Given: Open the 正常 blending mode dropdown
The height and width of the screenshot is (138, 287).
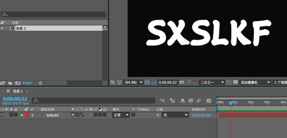Looking at the screenshot, I should (121, 115).
